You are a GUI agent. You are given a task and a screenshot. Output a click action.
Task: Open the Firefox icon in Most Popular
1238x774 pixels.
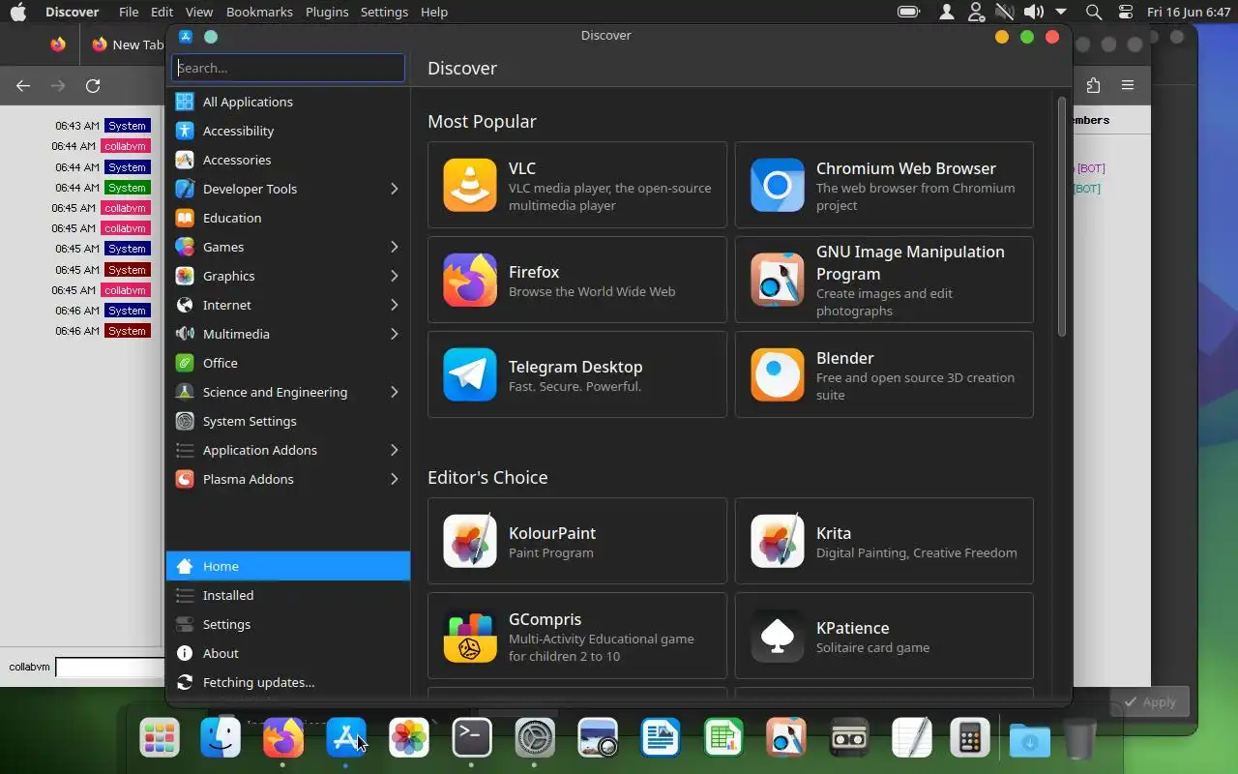pyautogui.click(x=470, y=280)
